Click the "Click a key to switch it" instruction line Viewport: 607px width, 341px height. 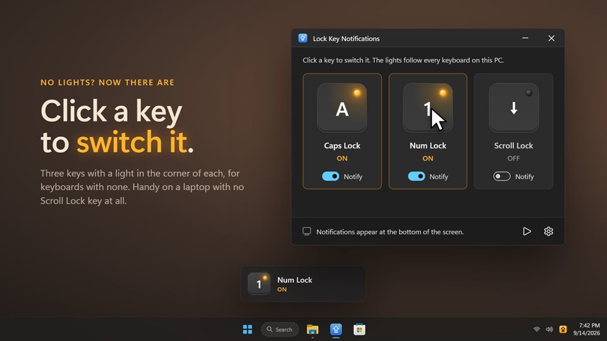(403, 60)
